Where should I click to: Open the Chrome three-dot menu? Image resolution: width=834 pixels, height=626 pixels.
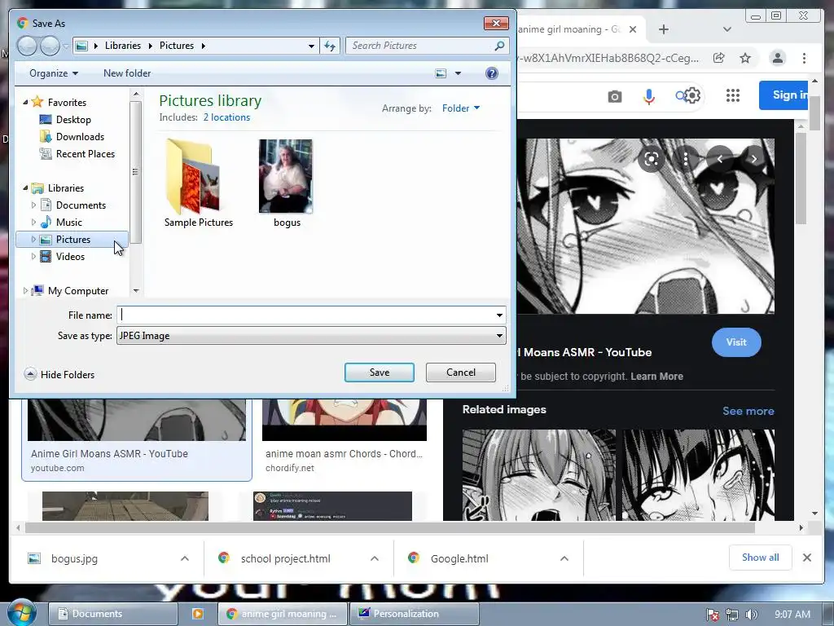tap(804, 58)
